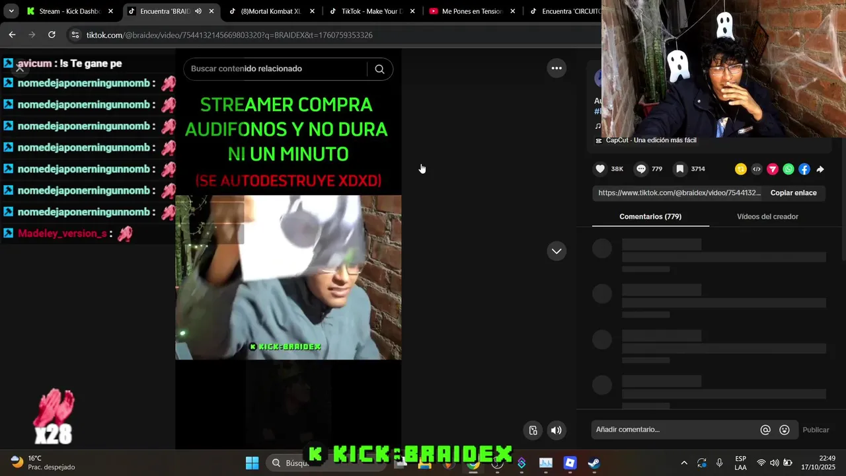This screenshot has height=476, width=846.
Task: Show hidden system tray icons chevron
Action: click(684, 463)
